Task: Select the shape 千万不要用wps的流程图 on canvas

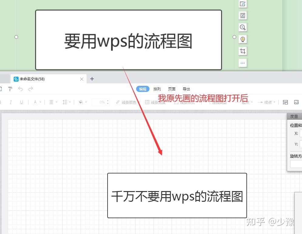Action: click(177, 196)
